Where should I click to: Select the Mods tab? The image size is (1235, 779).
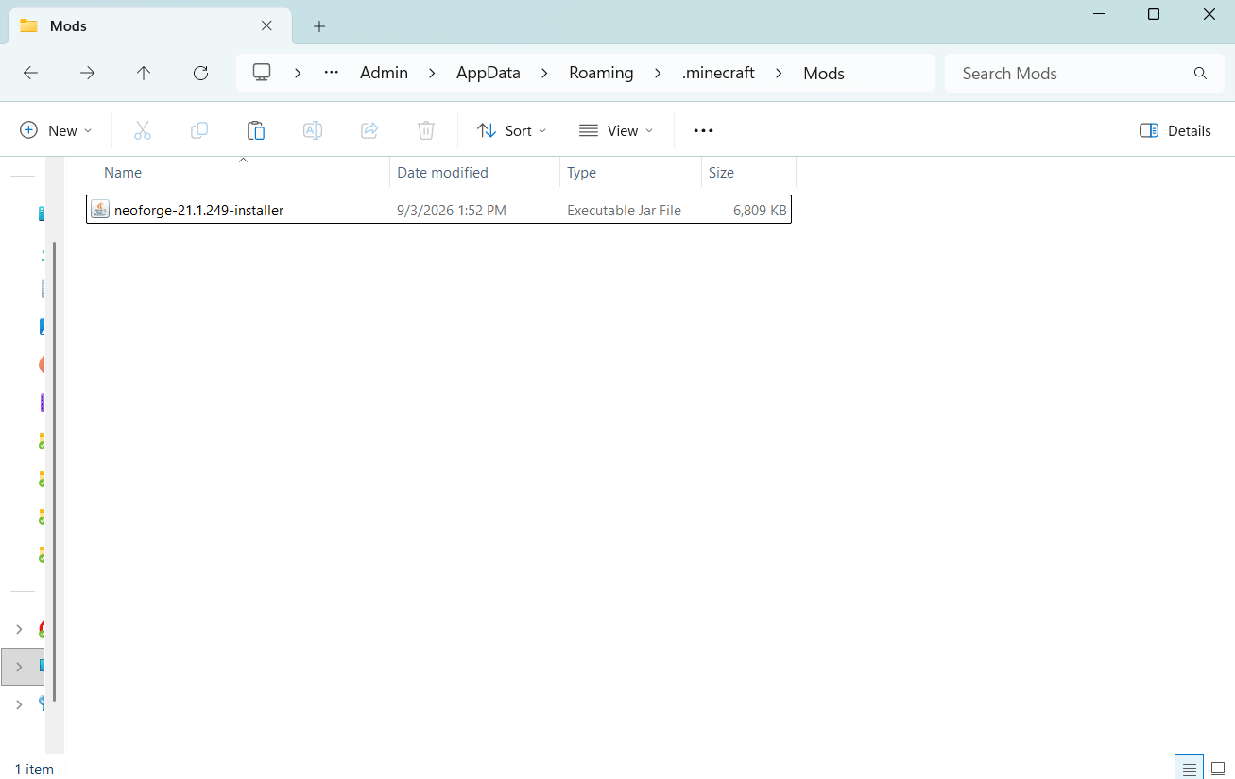pos(151,26)
